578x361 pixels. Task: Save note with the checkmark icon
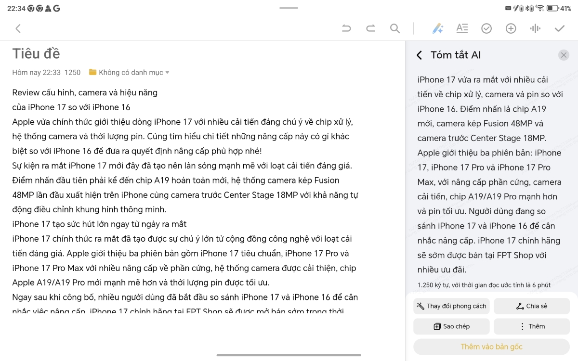tap(559, 28)
